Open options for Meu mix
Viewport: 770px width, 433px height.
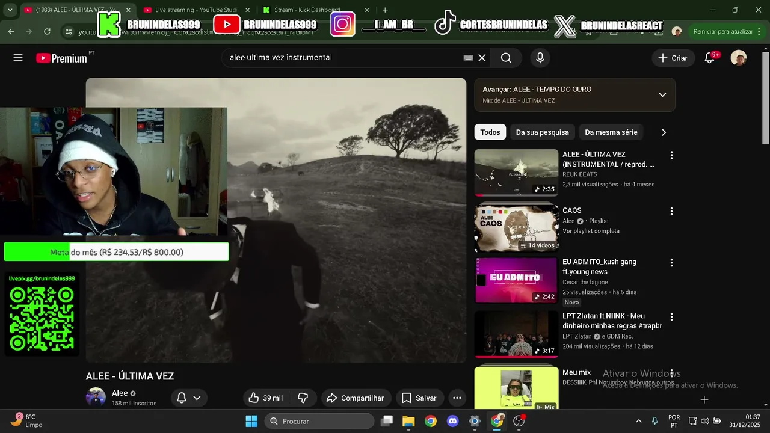pos(671,373)
